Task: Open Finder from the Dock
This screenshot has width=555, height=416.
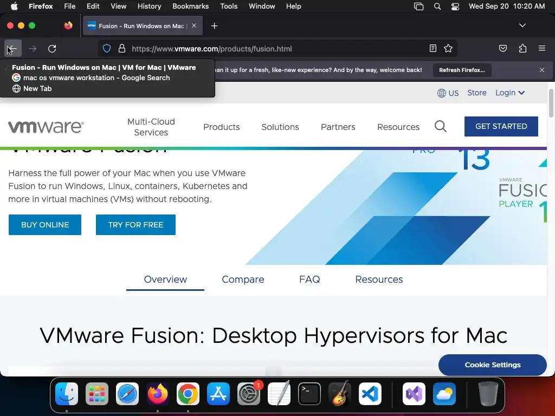Action: coord(67,394)
